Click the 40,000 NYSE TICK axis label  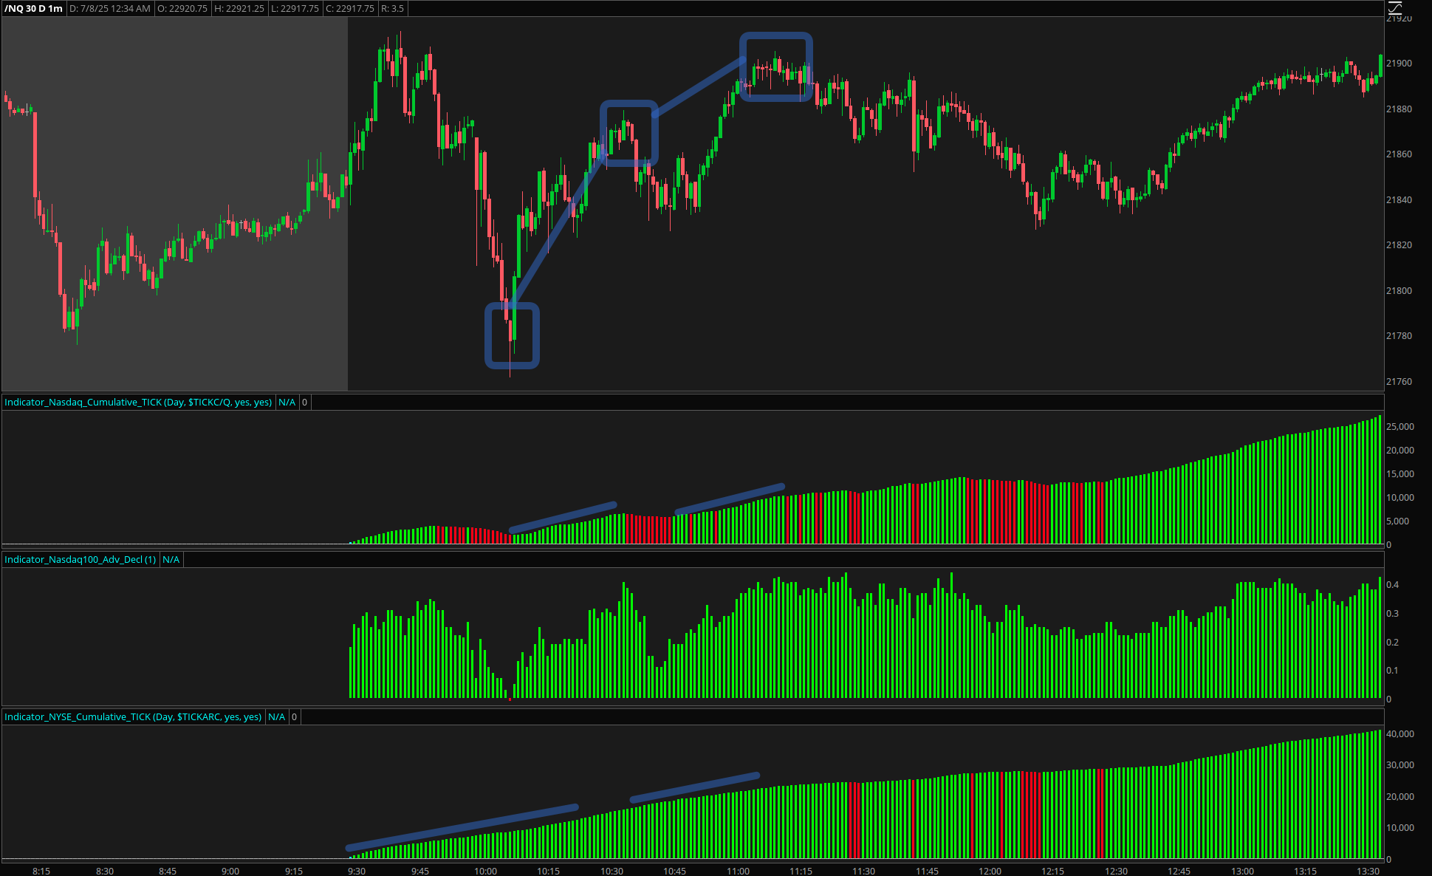[x=1400, y=734]
